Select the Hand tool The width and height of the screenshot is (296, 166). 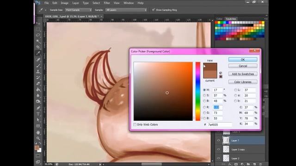38,132
